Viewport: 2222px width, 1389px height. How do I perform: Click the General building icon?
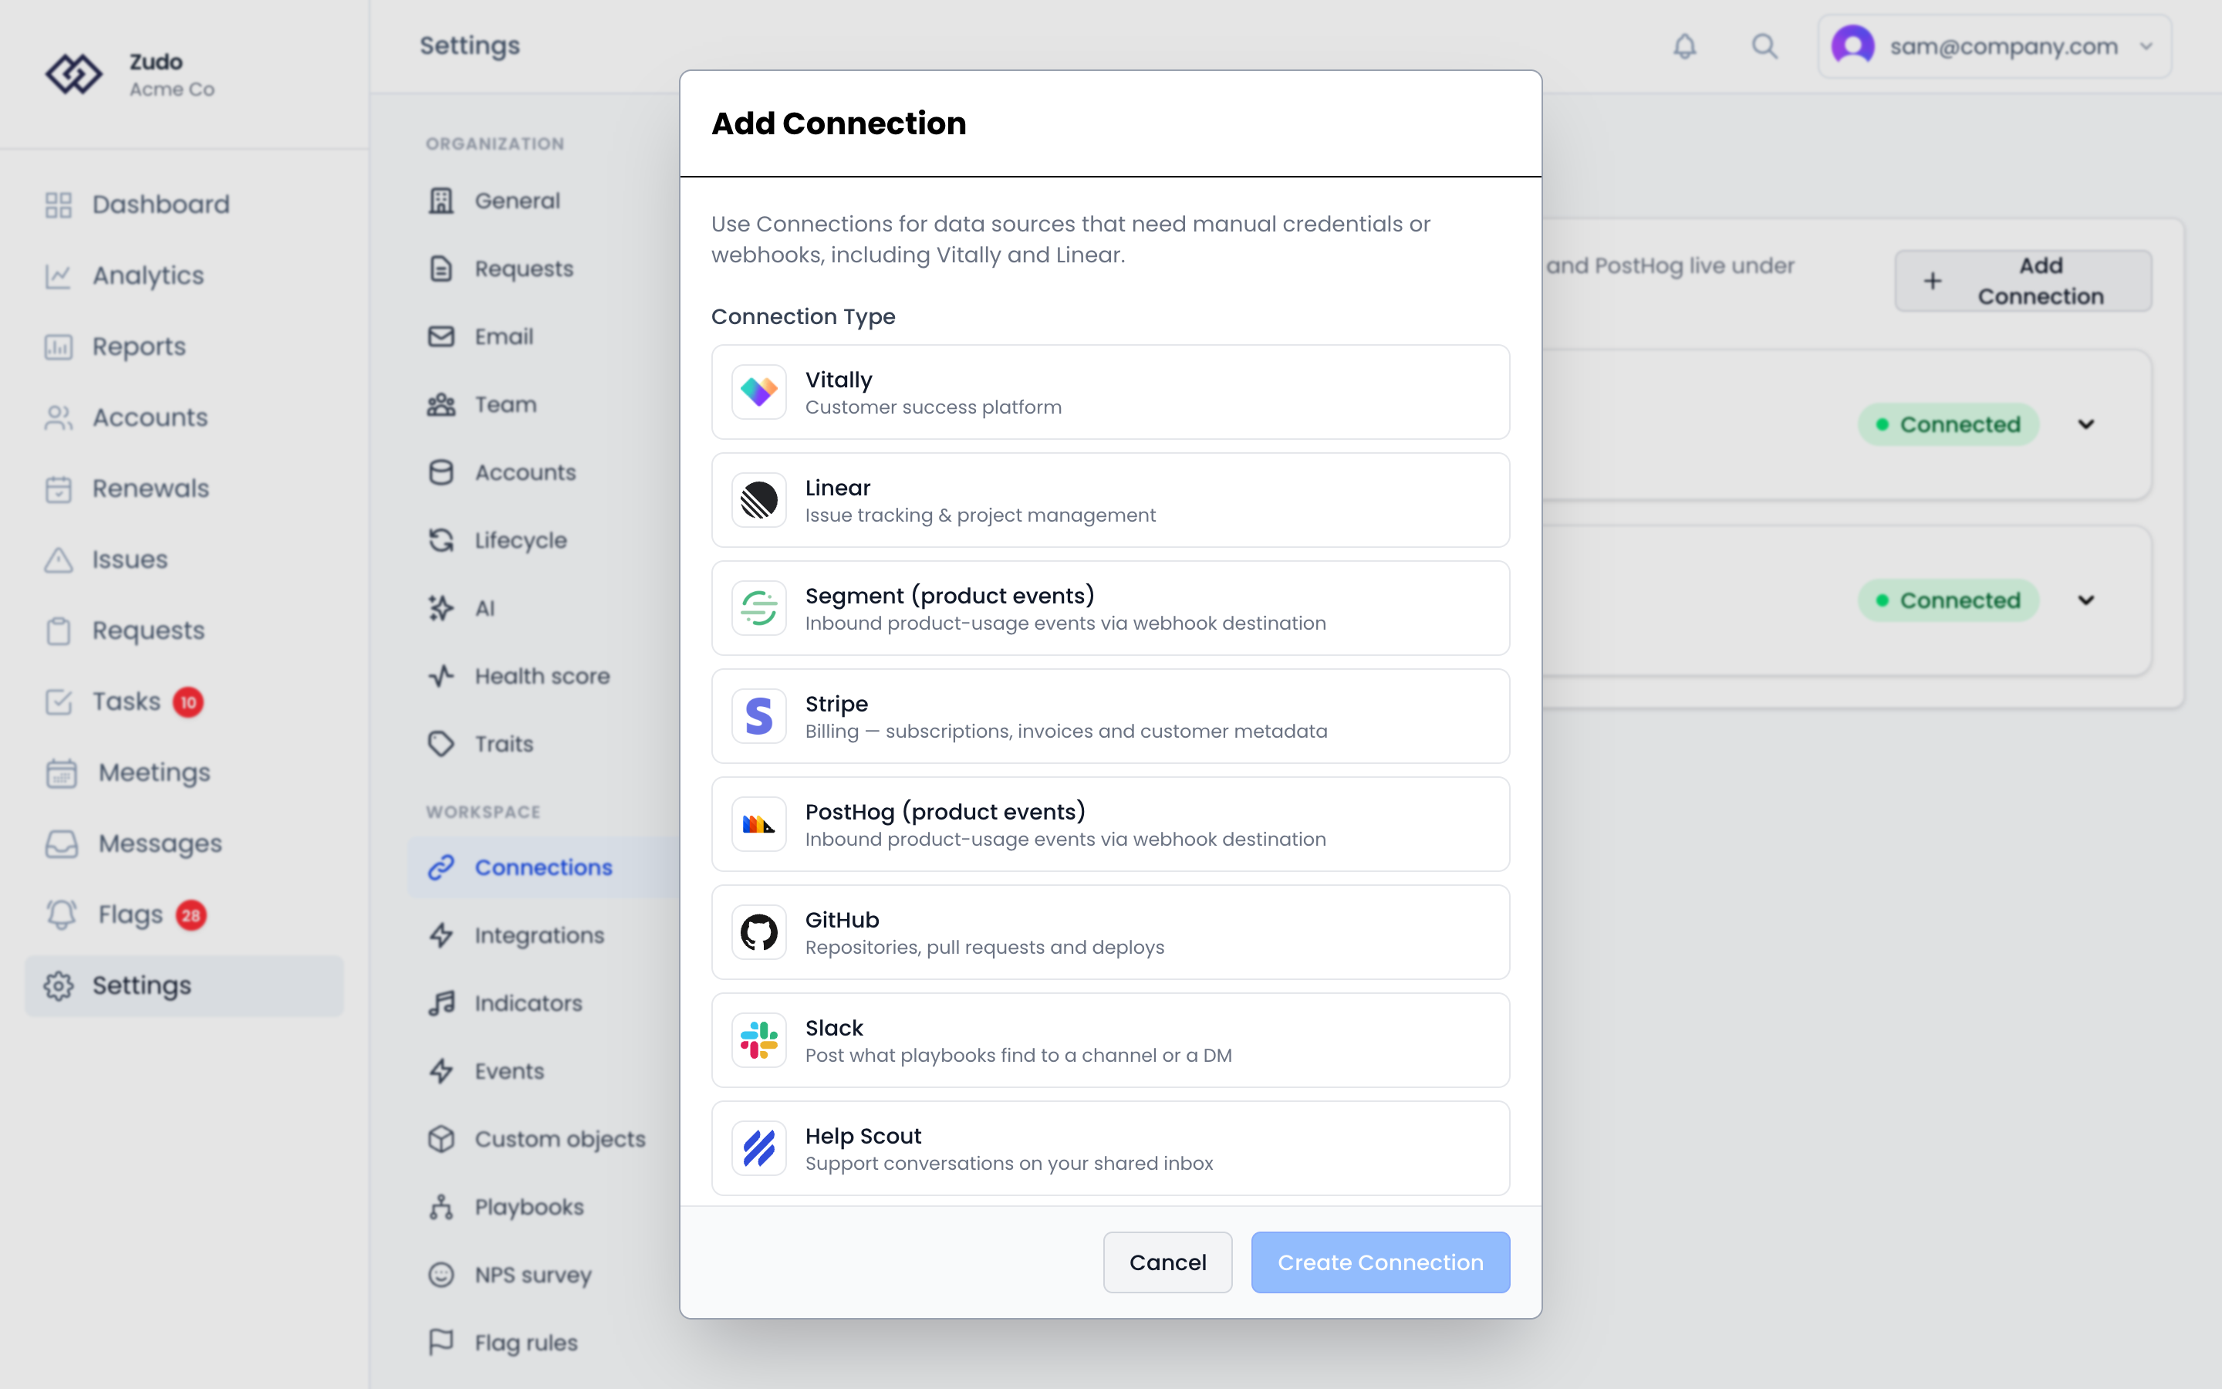click(x=441, y=201)
